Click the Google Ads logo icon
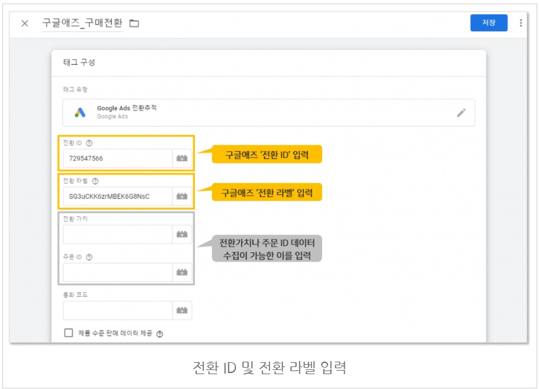539x389 pixels. point(80,112)
